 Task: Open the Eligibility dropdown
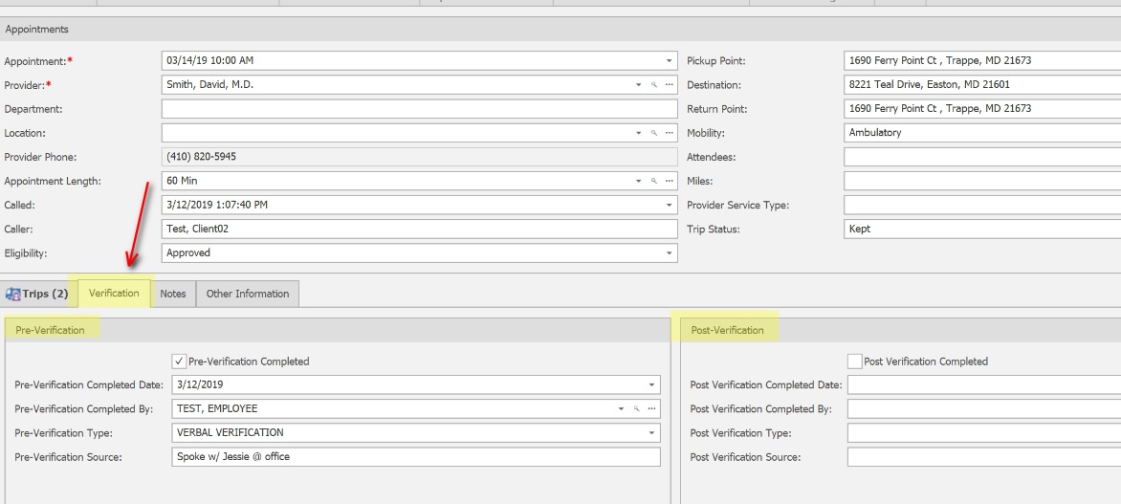(670, 253)
